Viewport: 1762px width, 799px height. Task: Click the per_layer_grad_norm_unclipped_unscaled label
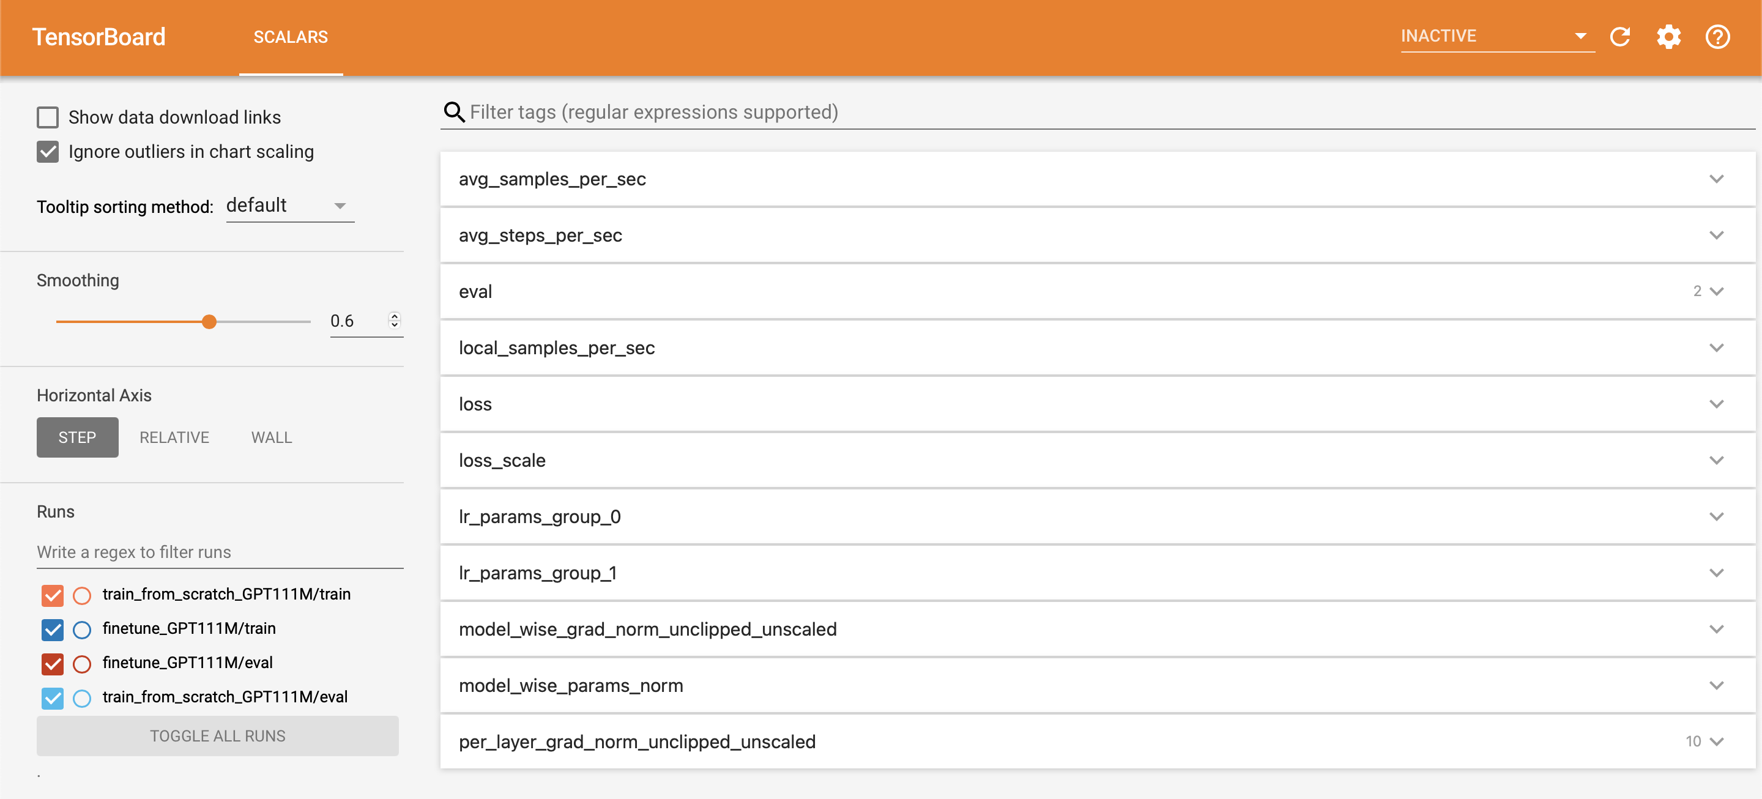(x=637, y=741)
